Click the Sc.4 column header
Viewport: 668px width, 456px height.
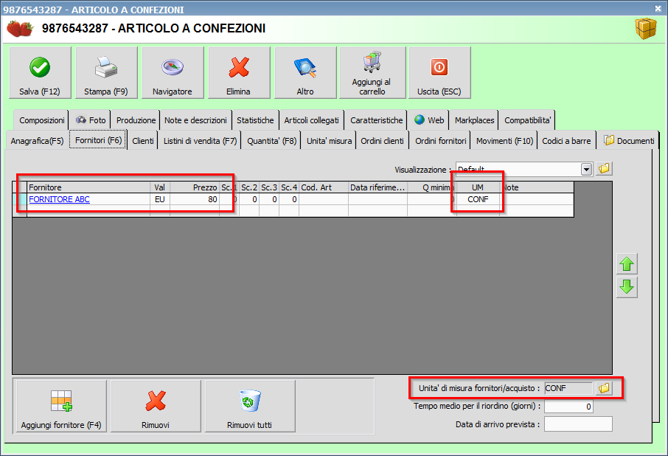pyautogui.click(x=289, y=187)
